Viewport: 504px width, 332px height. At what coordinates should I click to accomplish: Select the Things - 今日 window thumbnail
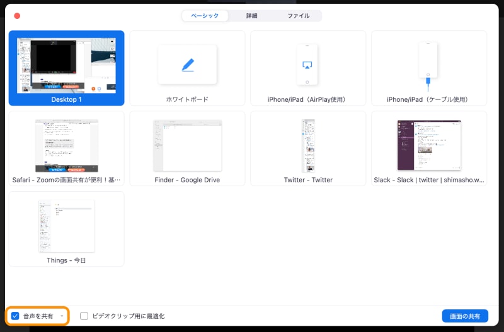[67, 226]
